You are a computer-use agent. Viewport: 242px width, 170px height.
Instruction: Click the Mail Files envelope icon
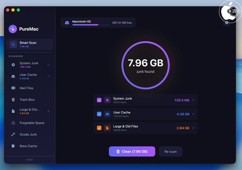(x=13, y=88)
